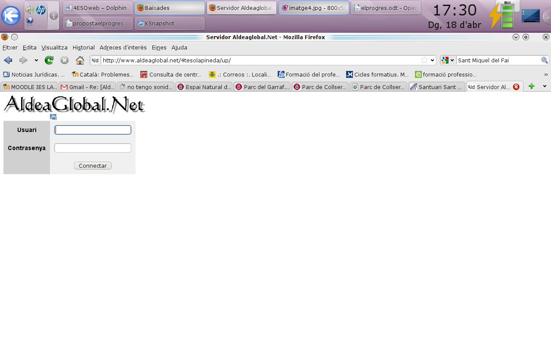Click the HP tray icon
Screen dimensions: 551x344
(x=41, y=10)
